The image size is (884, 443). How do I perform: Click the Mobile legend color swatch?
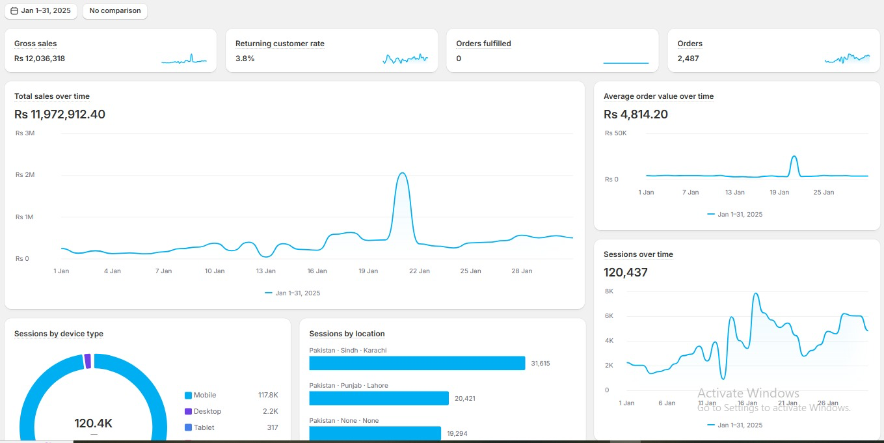(189, 396)
